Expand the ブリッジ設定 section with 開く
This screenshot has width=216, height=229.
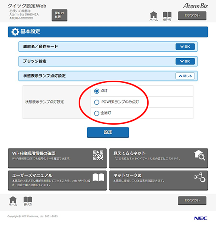185,61
